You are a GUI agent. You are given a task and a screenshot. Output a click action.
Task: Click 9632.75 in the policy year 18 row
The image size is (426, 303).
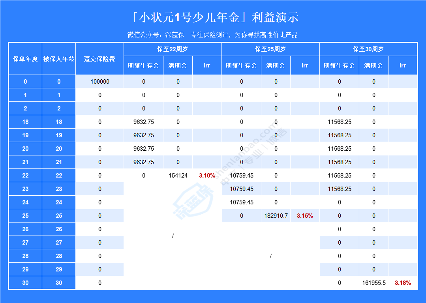[x=143, y=122]
